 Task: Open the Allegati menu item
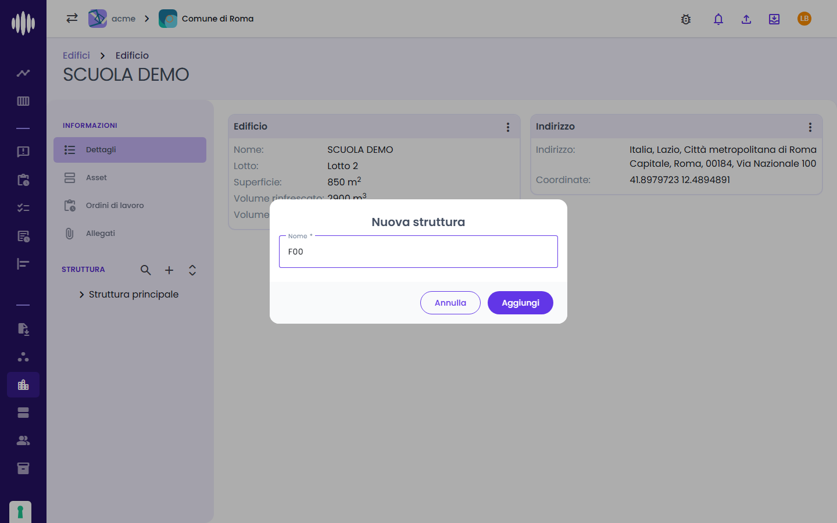click(x=130, y=234)
